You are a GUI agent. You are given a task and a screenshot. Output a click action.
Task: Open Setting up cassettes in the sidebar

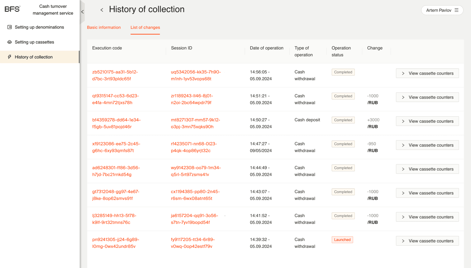click(40, 42)
